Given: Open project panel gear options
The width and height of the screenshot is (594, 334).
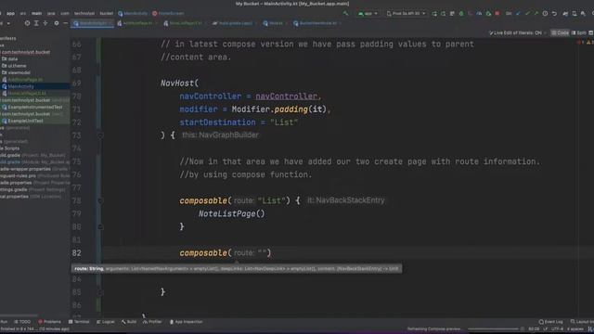Looking at the screenshot, I should (x=57, y=23).
